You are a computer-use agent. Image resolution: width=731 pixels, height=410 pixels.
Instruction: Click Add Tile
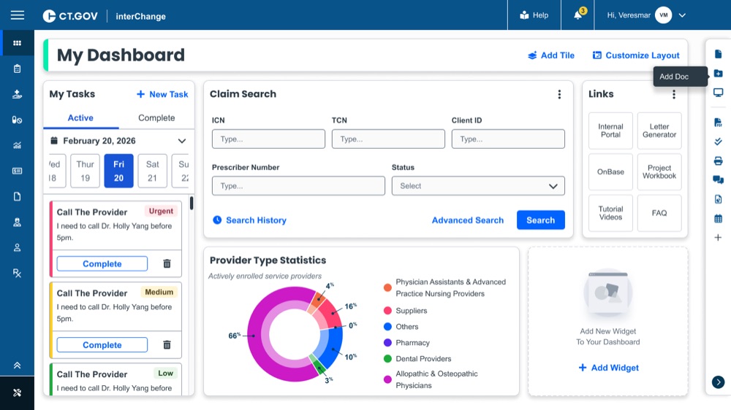(x=551, y=55)
